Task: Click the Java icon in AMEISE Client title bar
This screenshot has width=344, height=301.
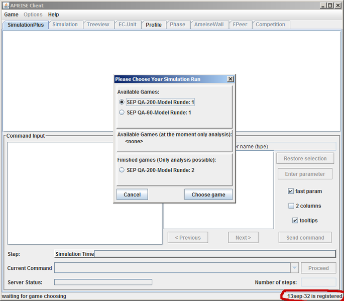Action: coord(6,5)
